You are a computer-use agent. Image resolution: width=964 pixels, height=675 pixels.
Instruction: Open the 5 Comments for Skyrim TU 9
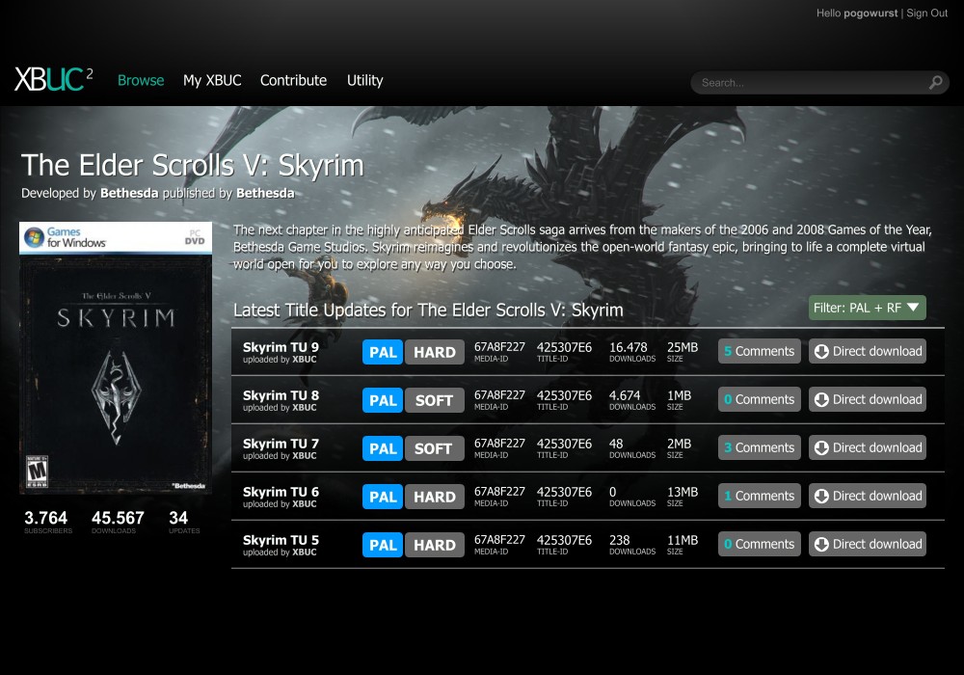tap(759, 352)
